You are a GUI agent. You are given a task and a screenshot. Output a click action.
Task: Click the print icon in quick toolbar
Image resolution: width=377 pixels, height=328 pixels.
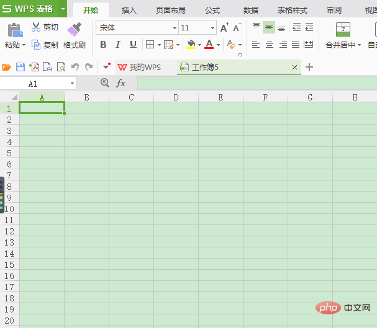pyautogui.click(x=47, y=67)
